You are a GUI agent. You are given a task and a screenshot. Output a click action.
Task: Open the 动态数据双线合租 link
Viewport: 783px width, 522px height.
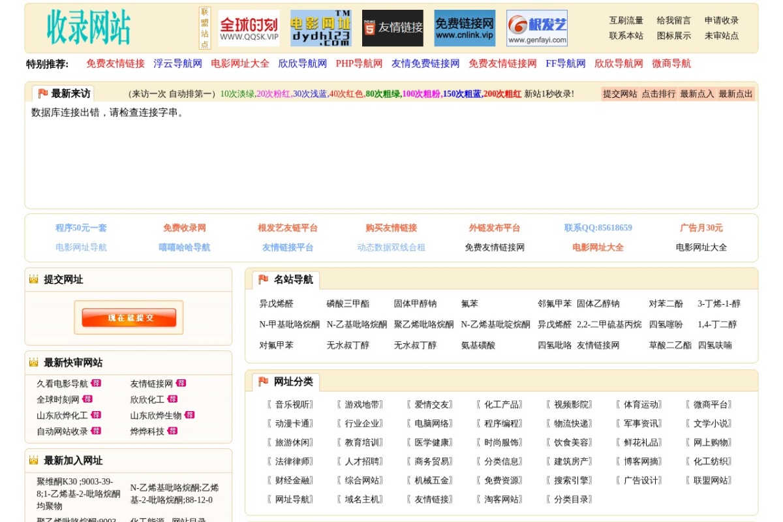tap(391, 247)
